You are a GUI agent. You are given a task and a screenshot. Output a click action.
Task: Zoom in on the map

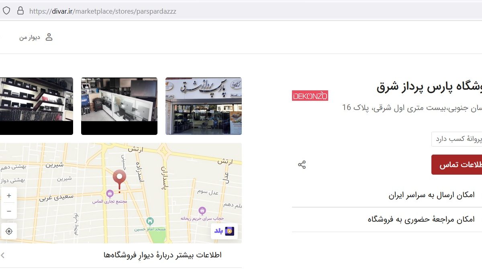click(9, 196)
